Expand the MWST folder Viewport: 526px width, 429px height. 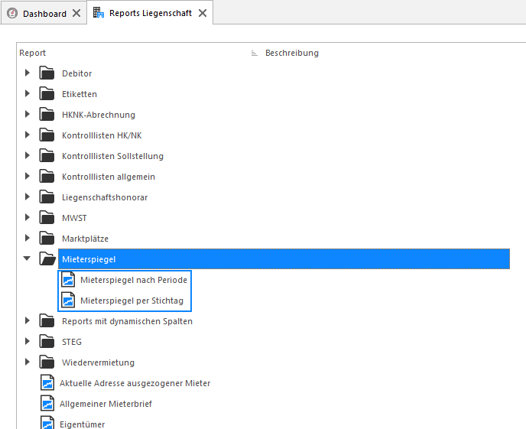coord(28,217)
